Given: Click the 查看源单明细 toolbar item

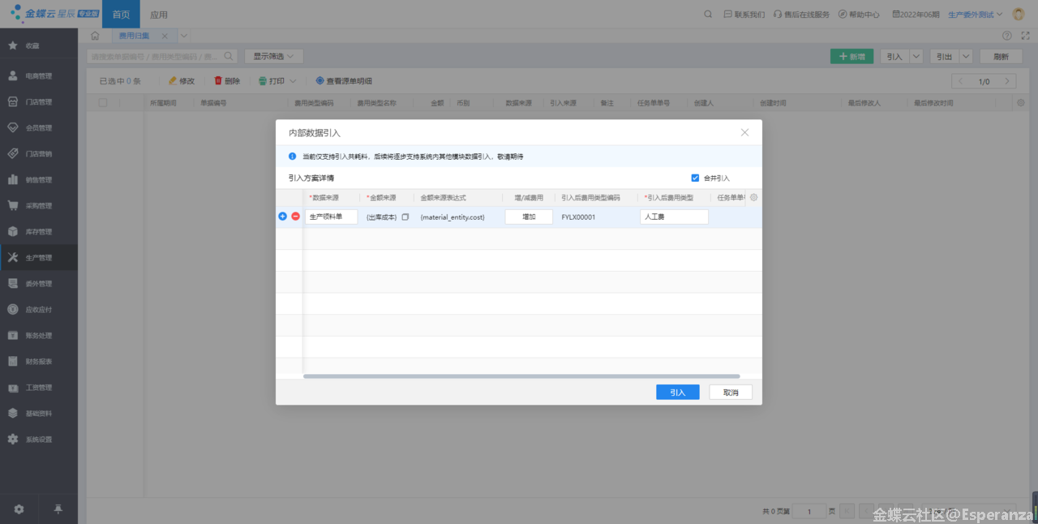Looking at the screenshot, I should (344, 81).
